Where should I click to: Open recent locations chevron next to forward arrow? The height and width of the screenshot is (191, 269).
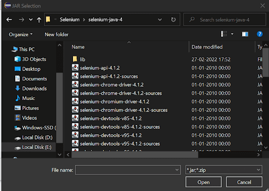click(x=30, y=19)
